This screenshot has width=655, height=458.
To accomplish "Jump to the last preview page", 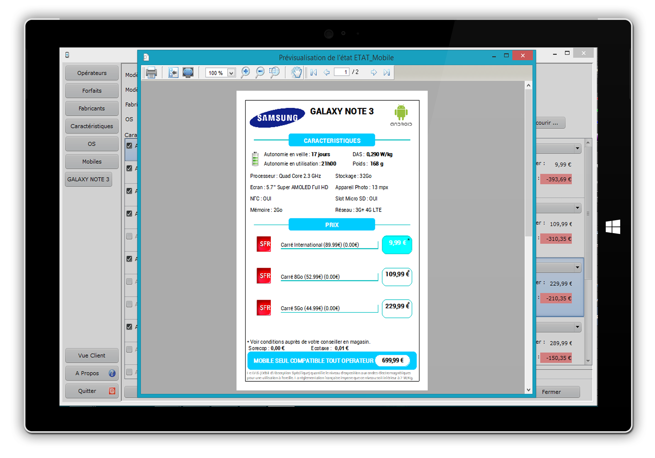I will coord(386,73).
